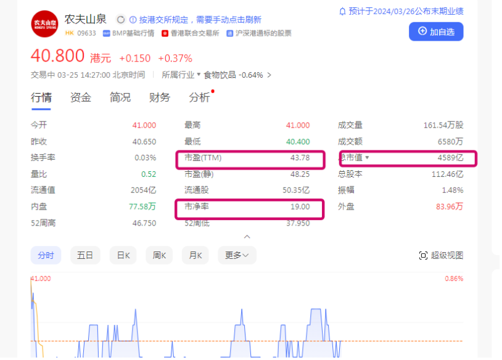Switch to the 简况 tab

(120, 97)
